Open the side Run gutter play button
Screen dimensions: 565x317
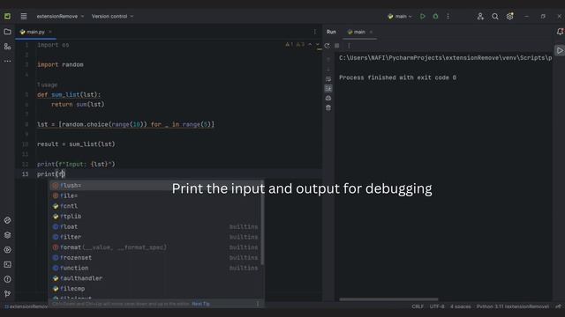(x=560, y=50)
